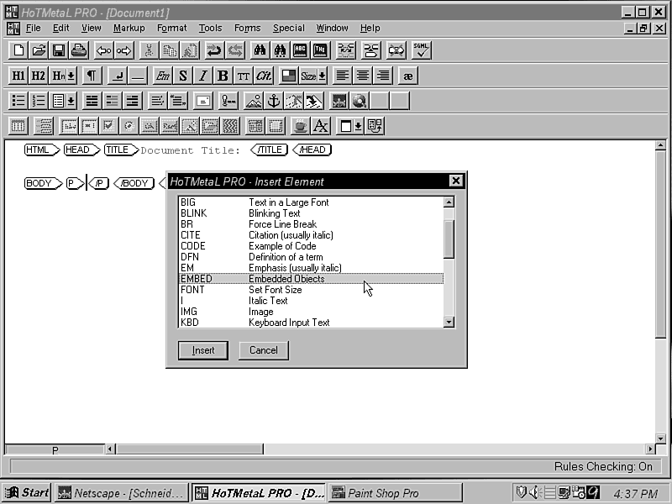Click the Find binoculars icon
The image size is (672, 504).
[x=260, y=50]
